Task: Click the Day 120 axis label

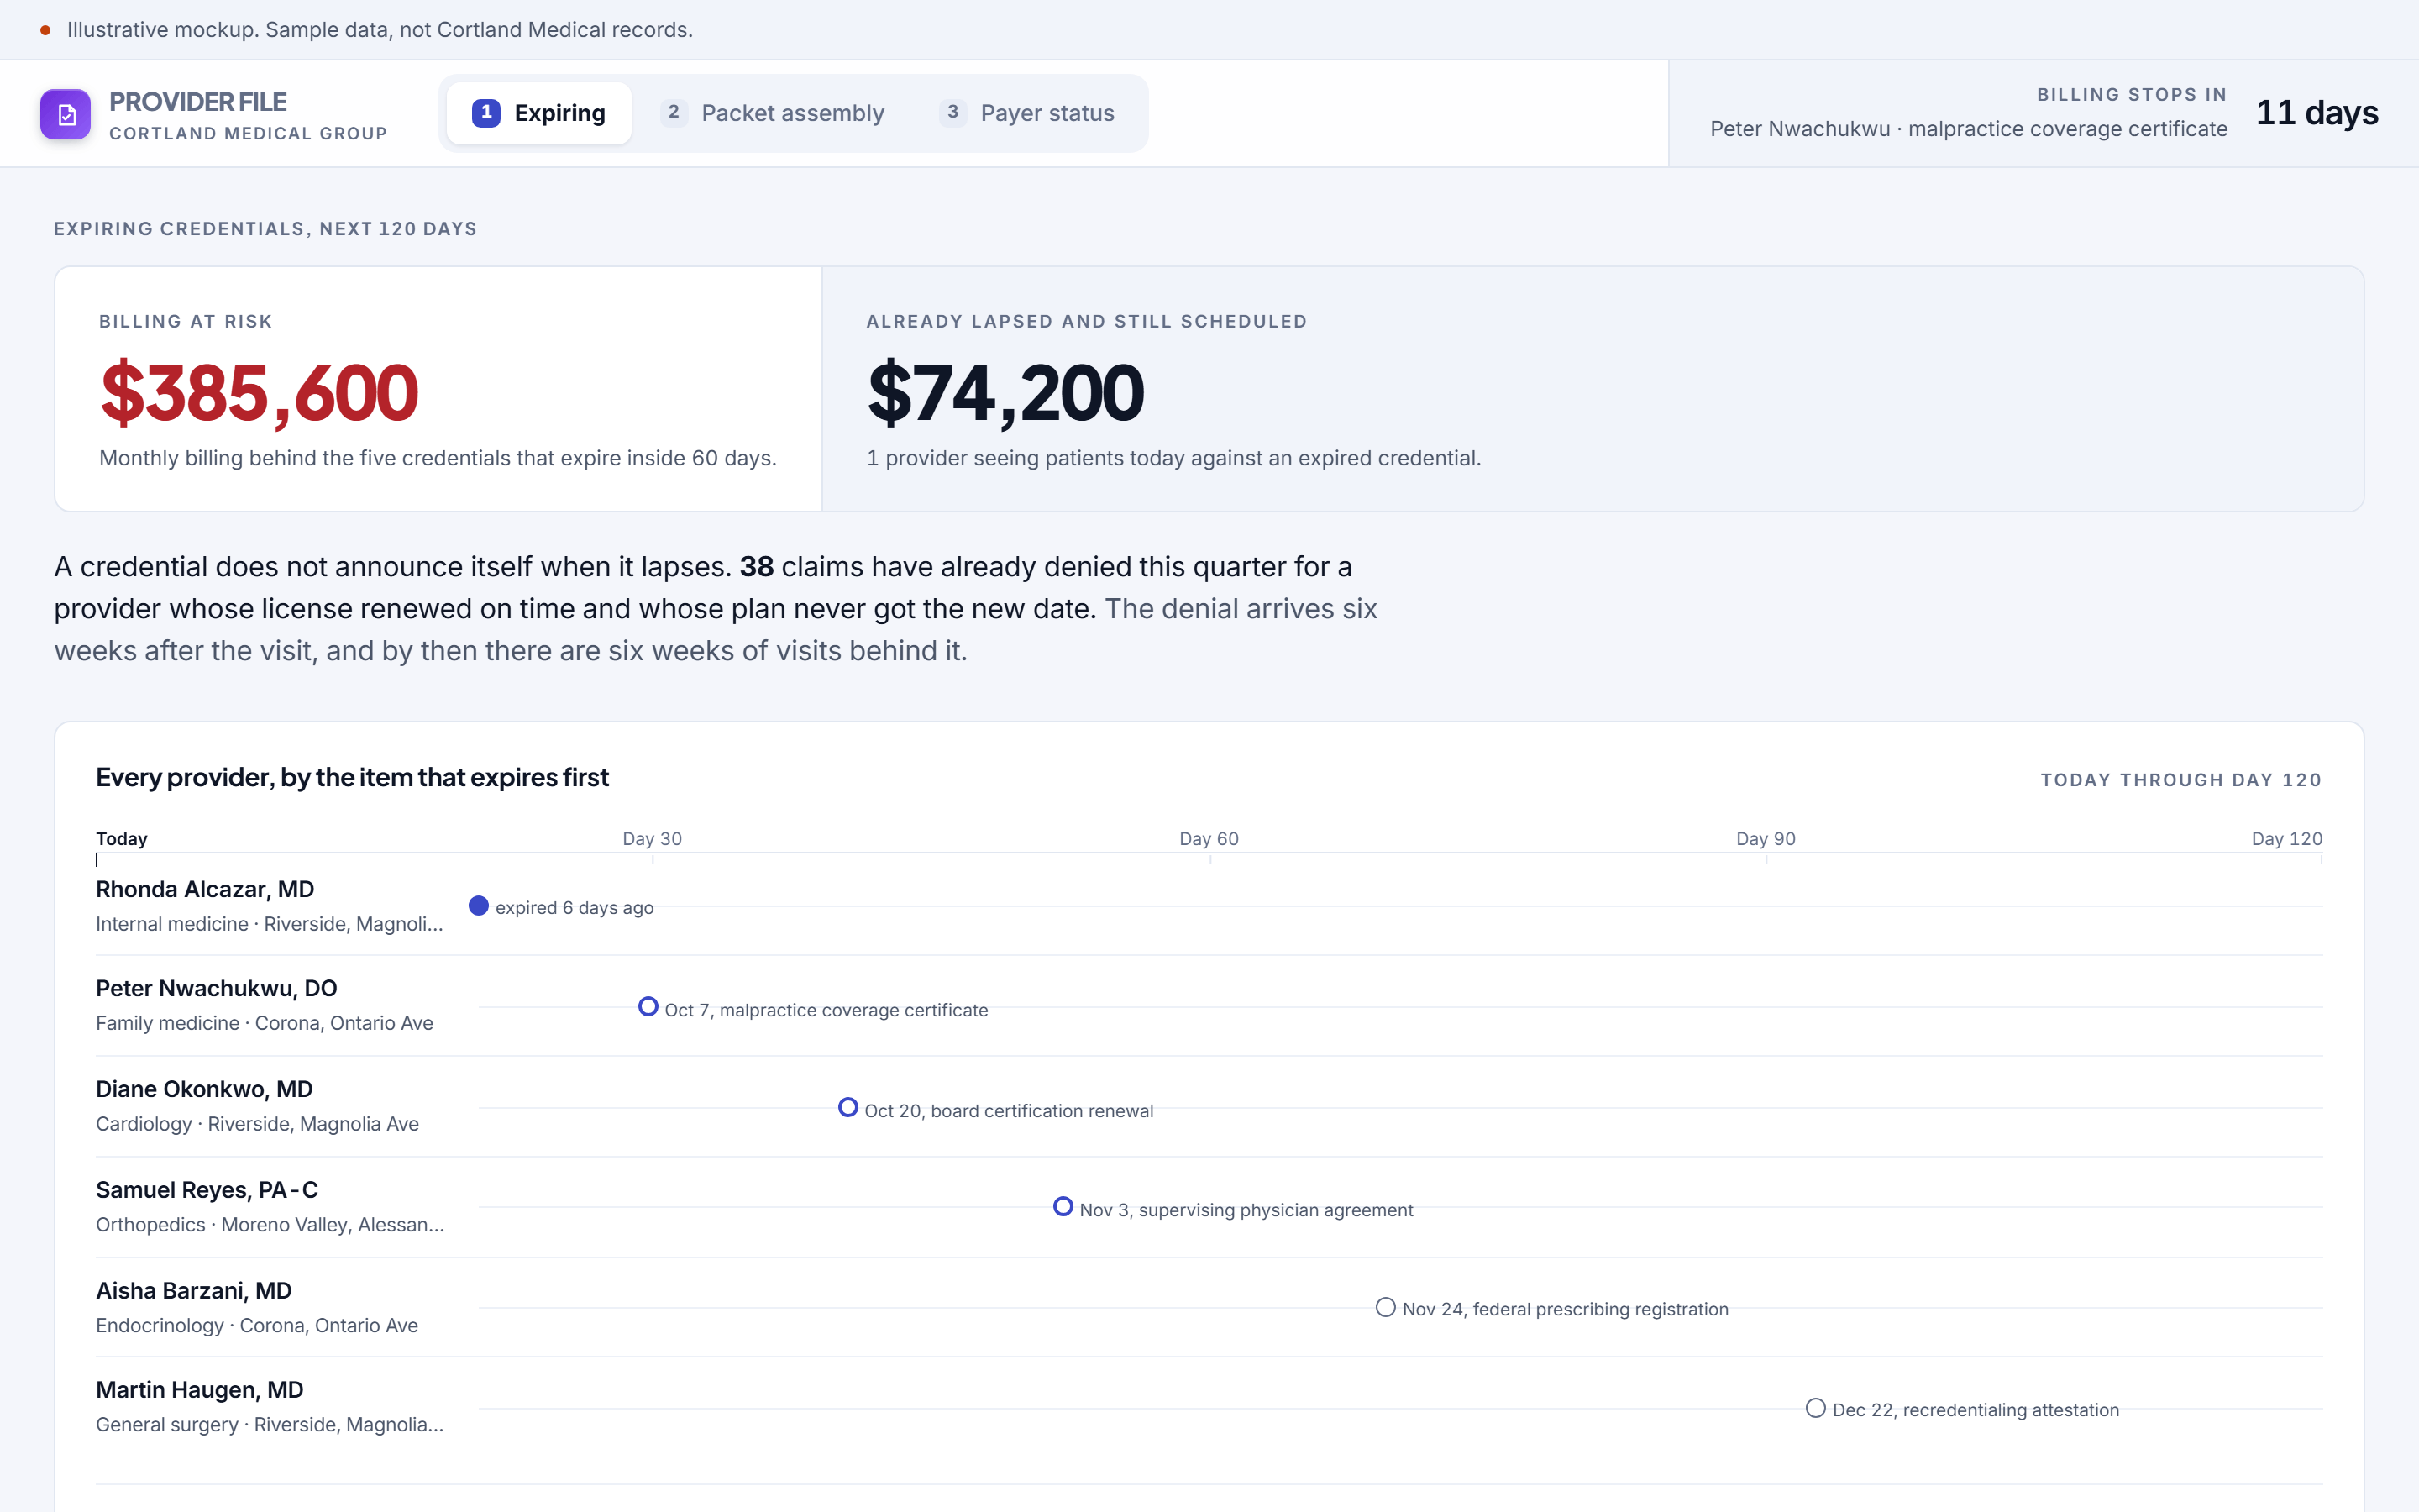Action: point(2287,839)
